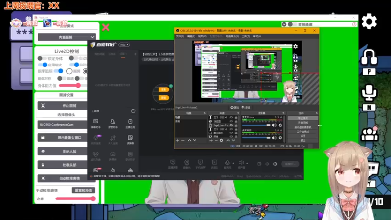Open the BCC950 ConferenceCam camera dropdown

click(x=63, y=125)
